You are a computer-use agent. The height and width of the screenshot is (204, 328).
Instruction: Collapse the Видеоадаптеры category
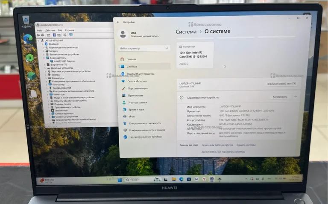(x=44, y=58)
